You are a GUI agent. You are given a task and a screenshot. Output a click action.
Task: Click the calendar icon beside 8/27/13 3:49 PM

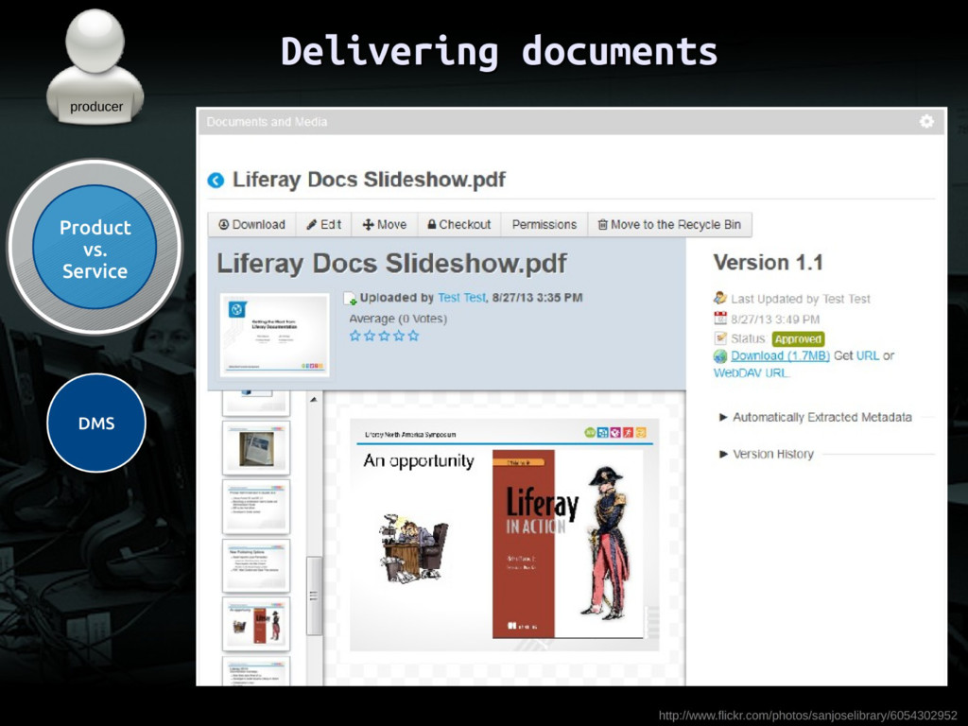(720, 319)
